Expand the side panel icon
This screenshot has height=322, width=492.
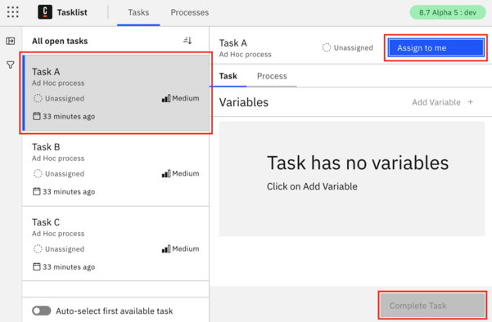pos(11,41)
